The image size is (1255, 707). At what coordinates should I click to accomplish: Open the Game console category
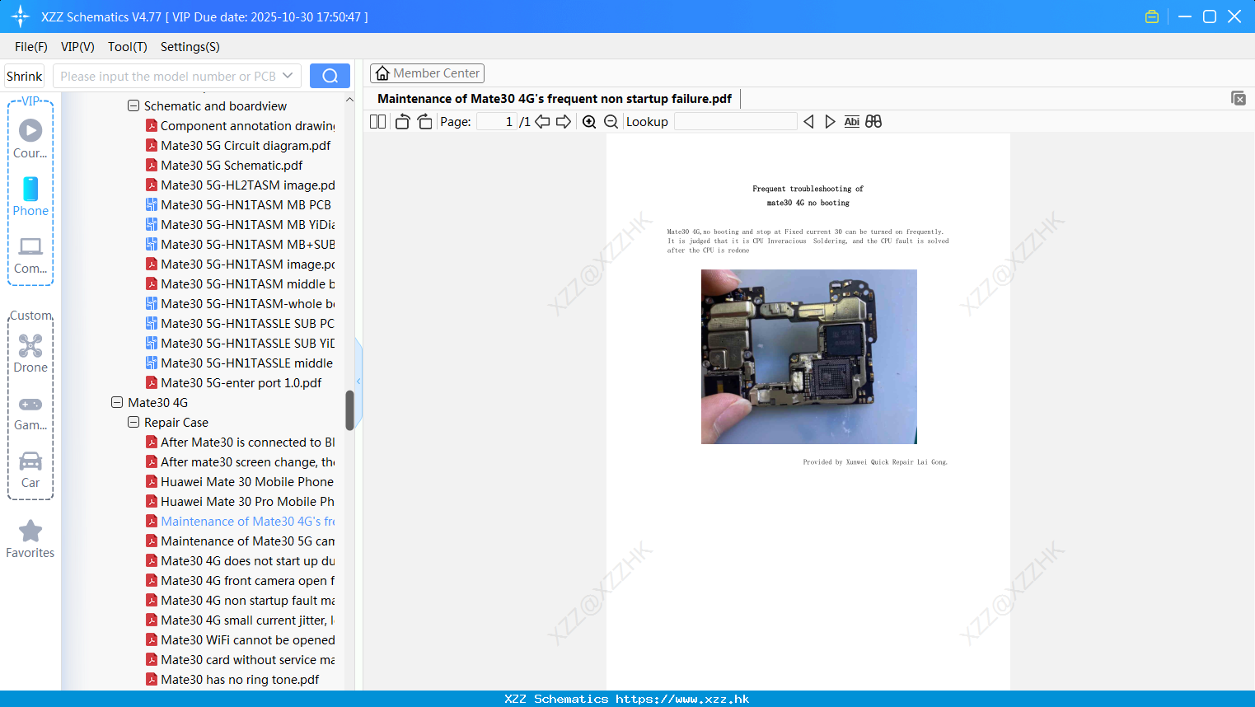pyautogui.click(x=30, y=412)
